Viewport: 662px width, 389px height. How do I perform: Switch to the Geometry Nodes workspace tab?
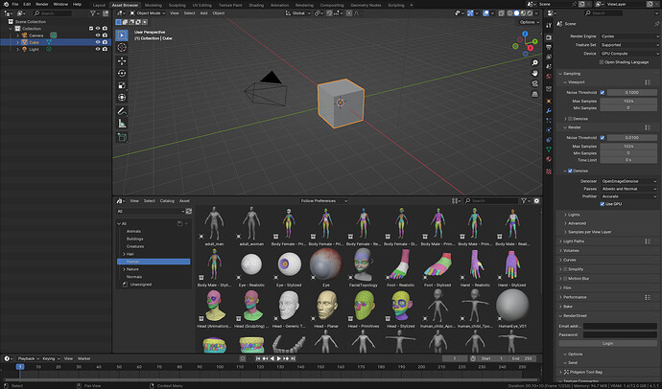tap(366, 5)
